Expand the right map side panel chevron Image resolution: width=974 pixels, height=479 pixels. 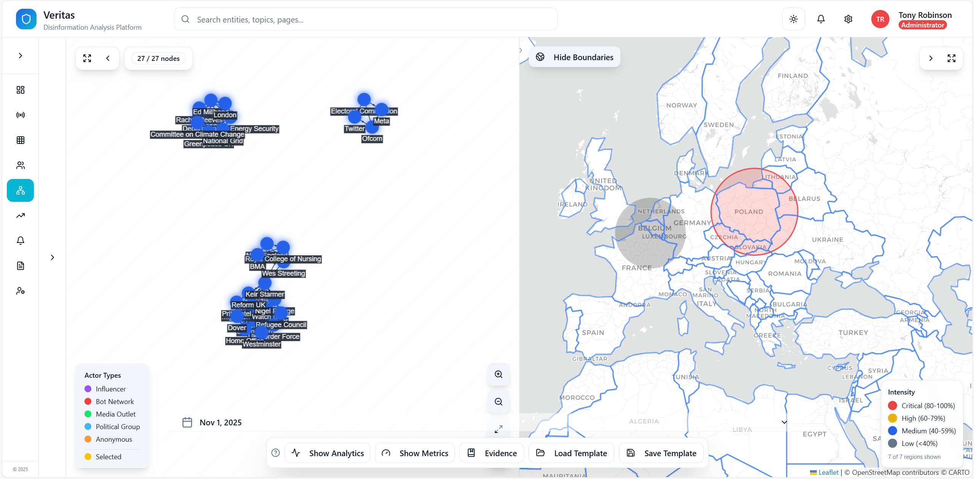(931, 58)
